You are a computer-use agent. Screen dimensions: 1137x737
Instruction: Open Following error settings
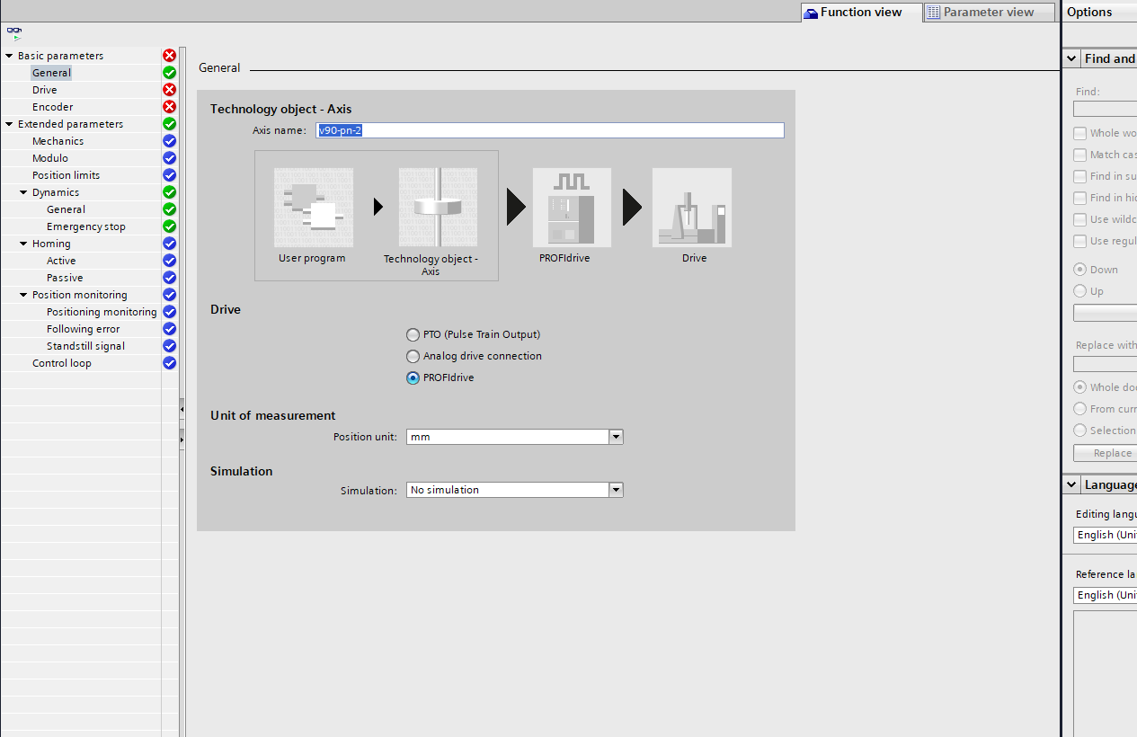click(83, 329)
